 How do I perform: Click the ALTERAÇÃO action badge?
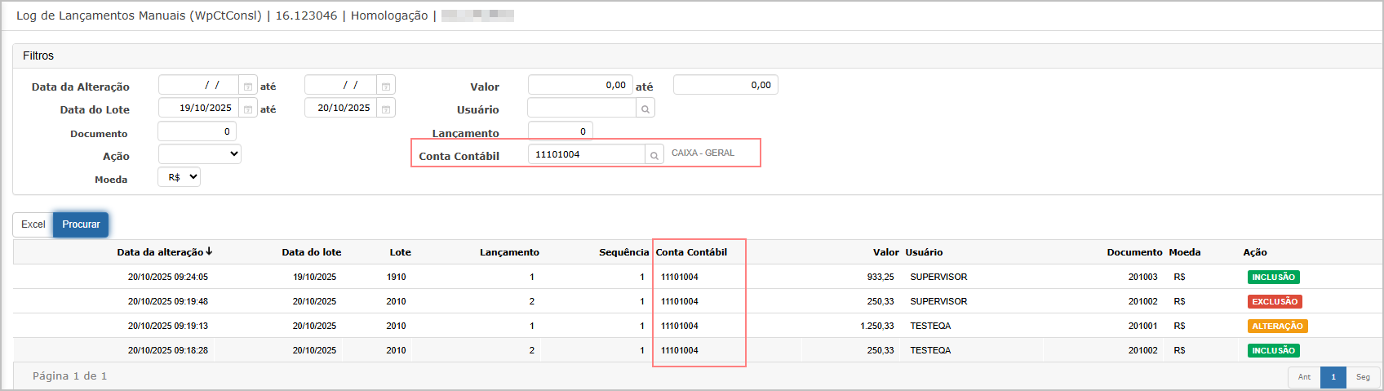1277,327
